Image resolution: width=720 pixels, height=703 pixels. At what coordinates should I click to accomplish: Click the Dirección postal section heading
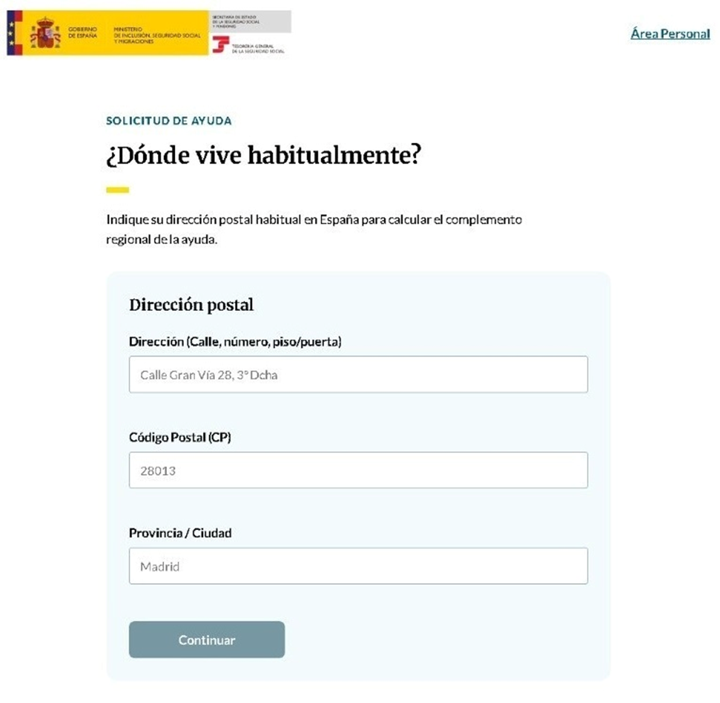(x=191, y=305)
